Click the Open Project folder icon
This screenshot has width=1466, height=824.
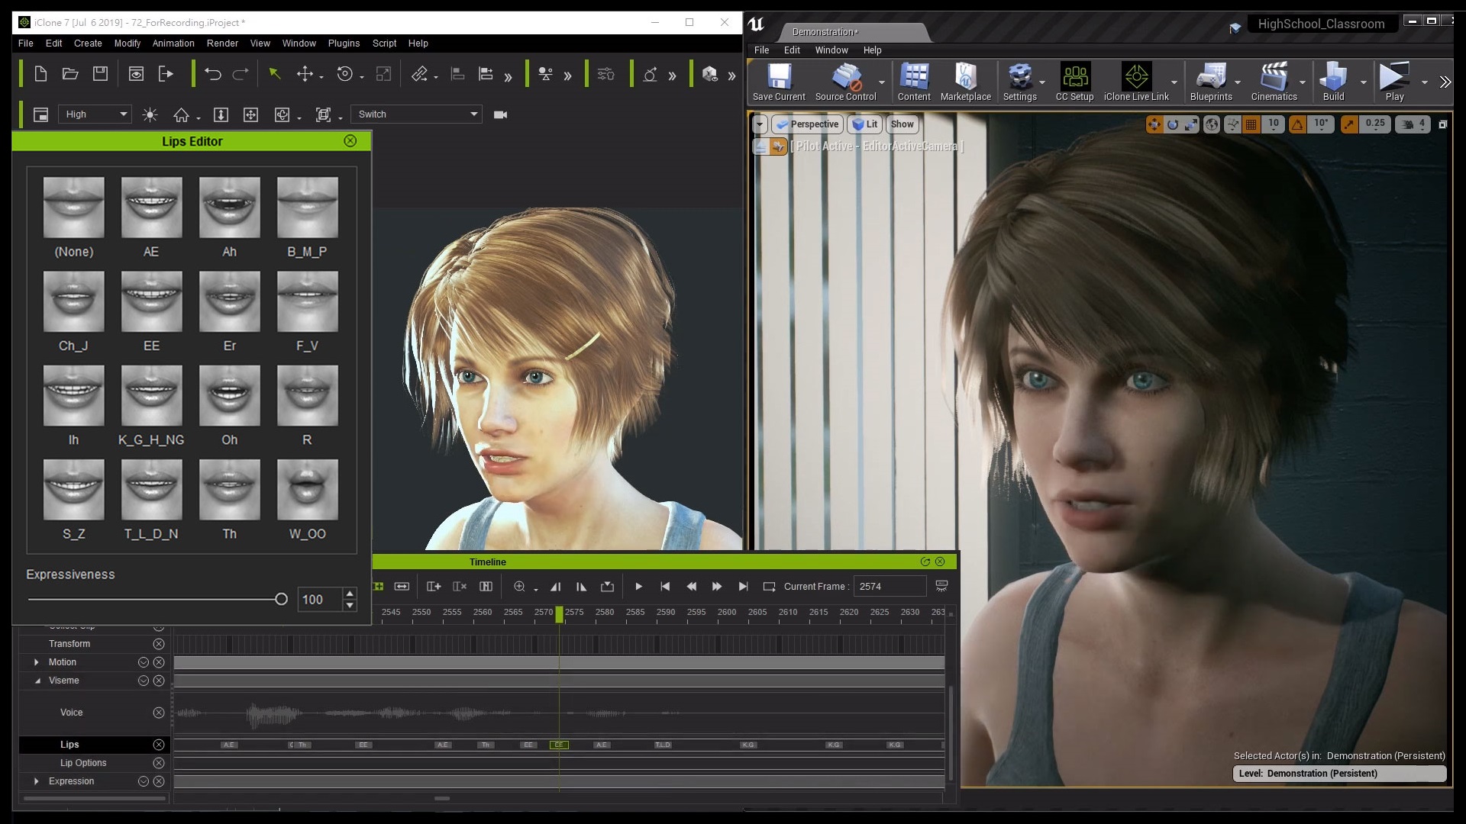pyautogui.click(x=70, y=74)
